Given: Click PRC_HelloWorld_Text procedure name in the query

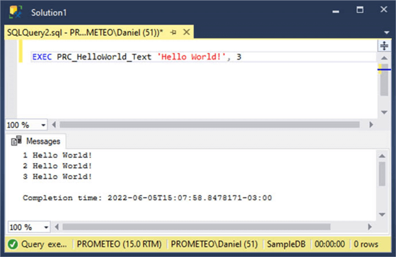Looking at the screenshot, I should click(x=104, y=57).
